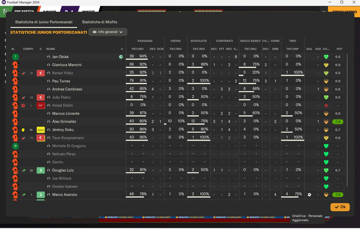Screen dimensions: 360x248
Task: Open Andrea Cambiaso's player profile
Action: [x=67, y=89]
